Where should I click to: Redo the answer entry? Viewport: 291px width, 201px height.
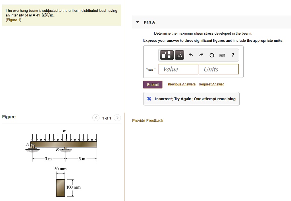tap(201, 55)
